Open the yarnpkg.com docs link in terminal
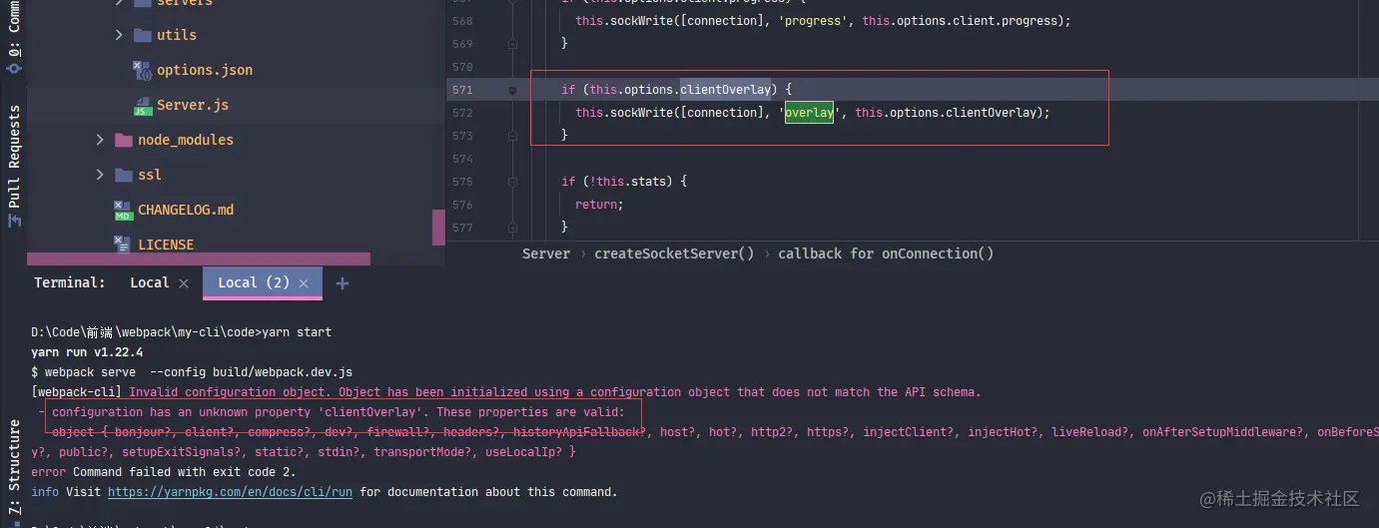Image resolution: width=1379 pixels, height=528 pixels. (x=230, y=492)
